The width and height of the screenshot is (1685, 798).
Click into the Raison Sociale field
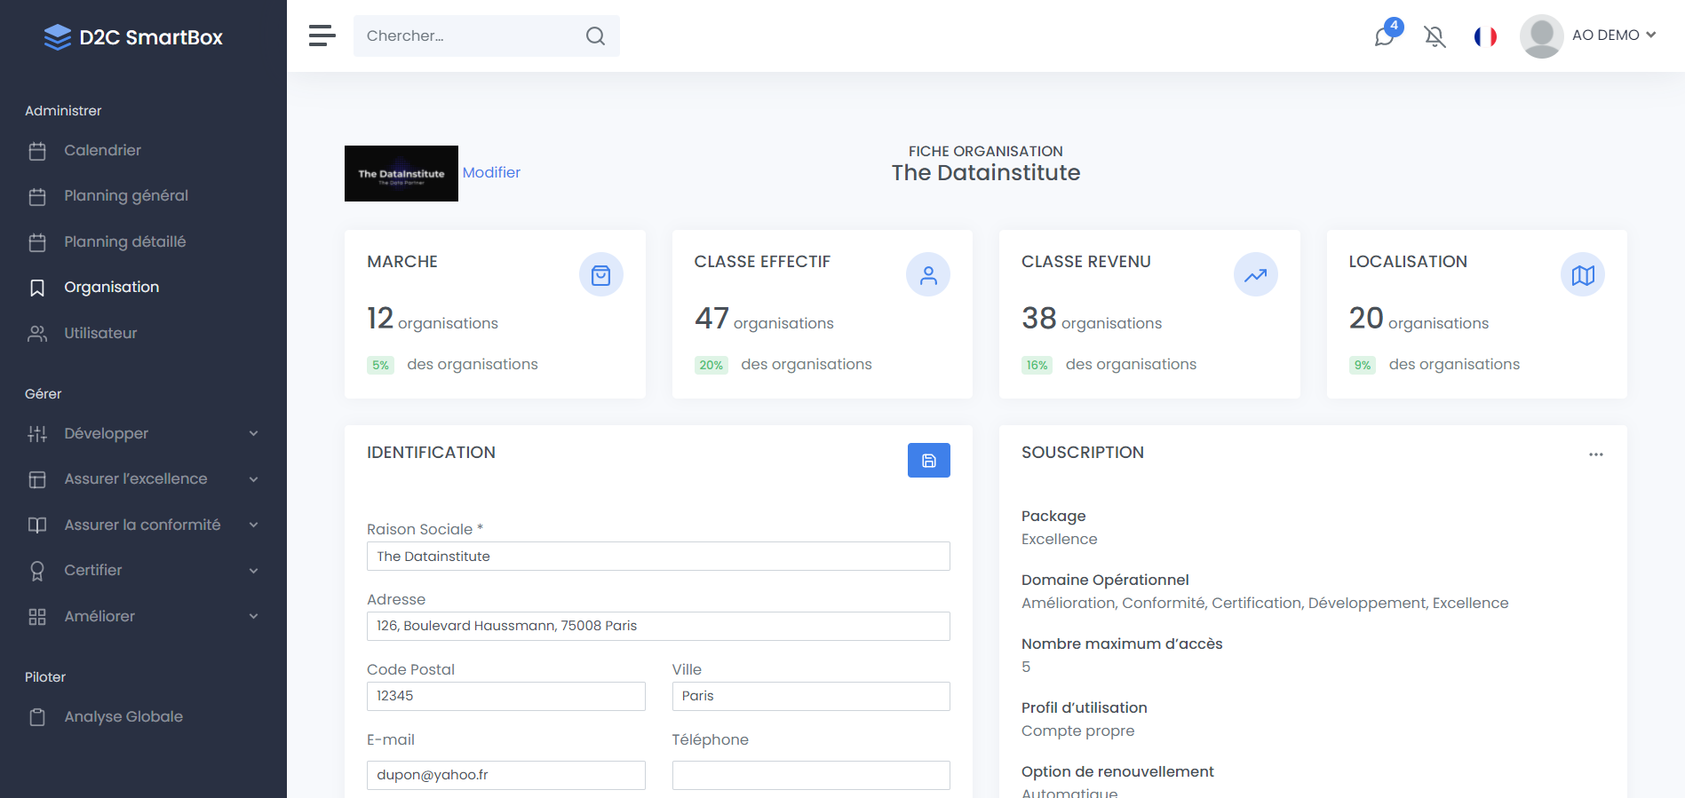click(657, 557)
